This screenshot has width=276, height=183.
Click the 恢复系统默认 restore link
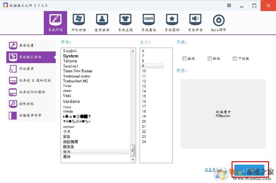coord(216,170)
